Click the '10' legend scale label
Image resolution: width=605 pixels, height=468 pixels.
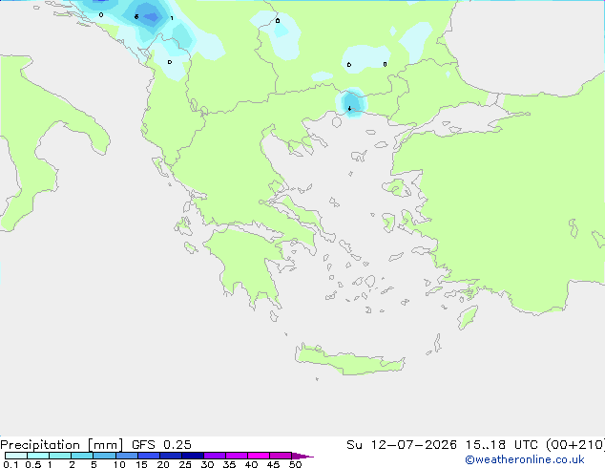(119, 464)
